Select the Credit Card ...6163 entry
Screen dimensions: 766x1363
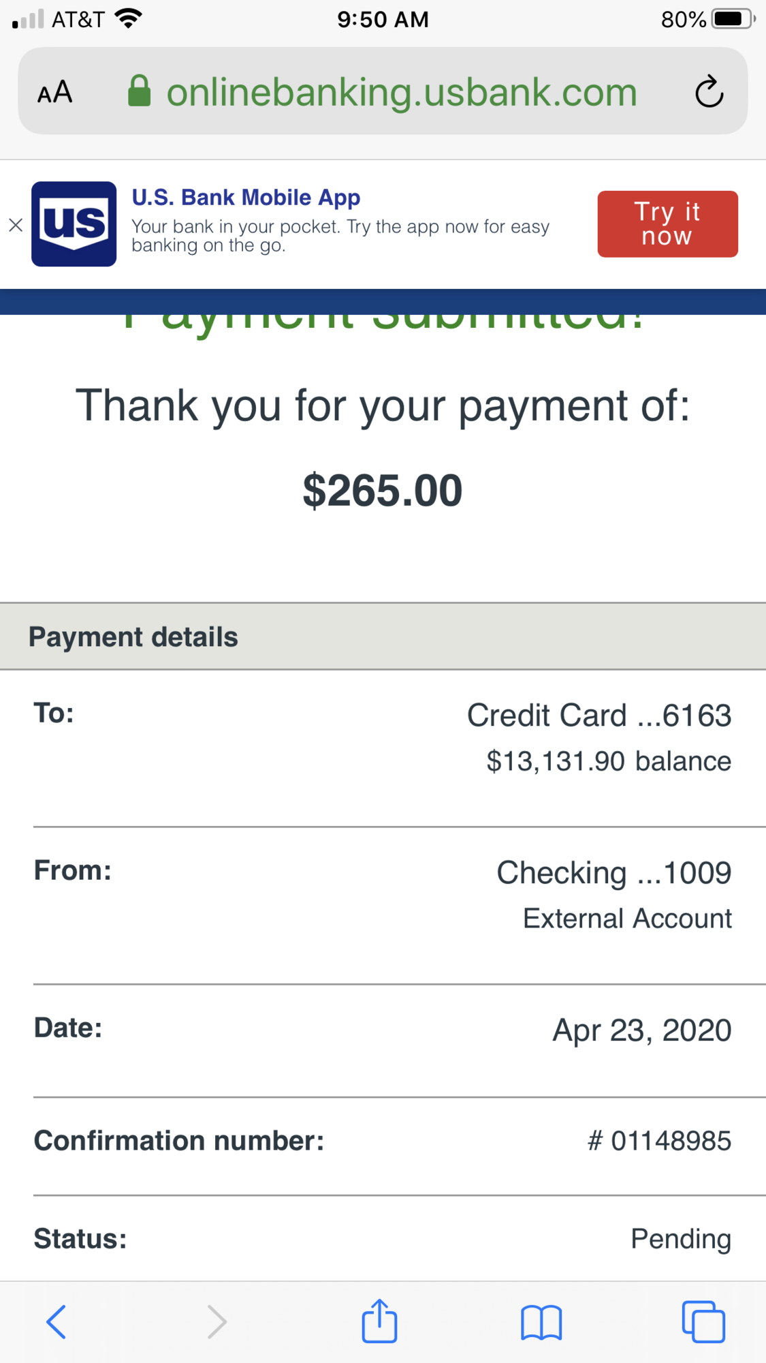(x=599, y=716)
